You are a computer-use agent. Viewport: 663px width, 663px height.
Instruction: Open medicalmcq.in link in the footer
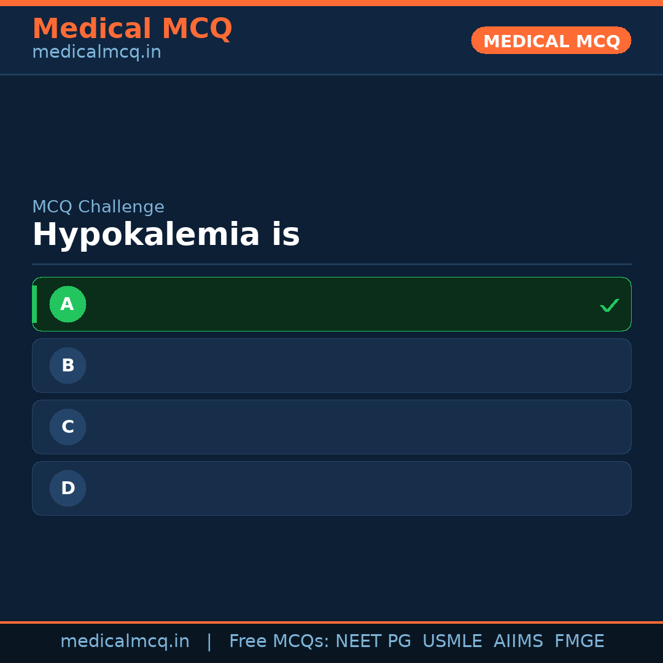[125, 641]
